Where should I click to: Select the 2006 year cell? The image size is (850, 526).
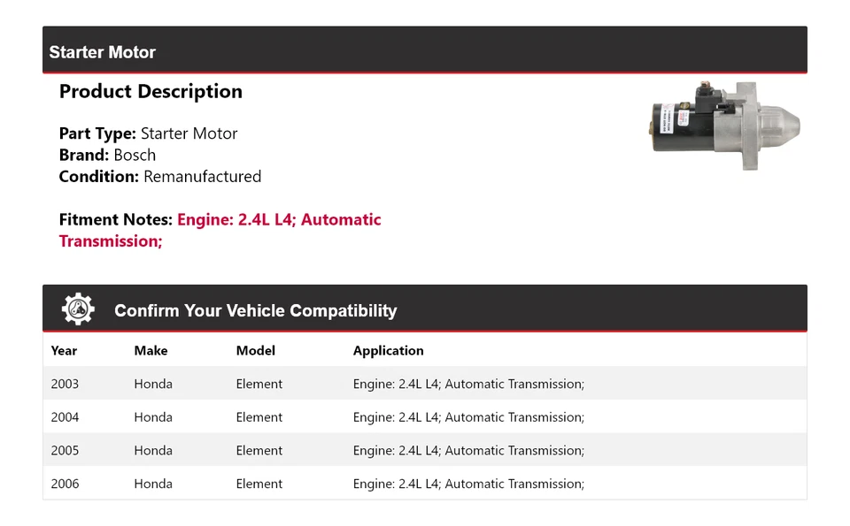click(x=65, y=484)
